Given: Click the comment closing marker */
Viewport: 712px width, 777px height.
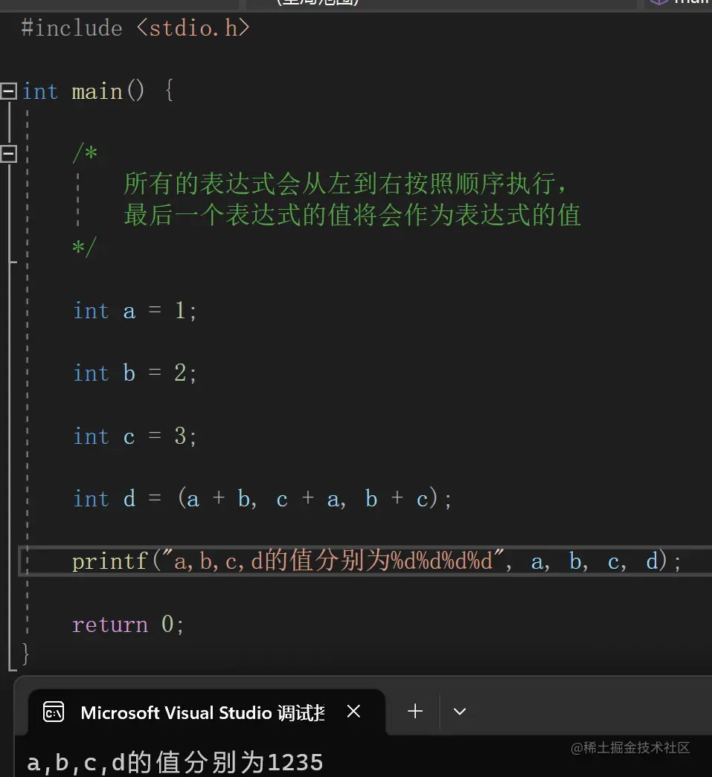Looking at the screenshot, I should coord(84,247).
